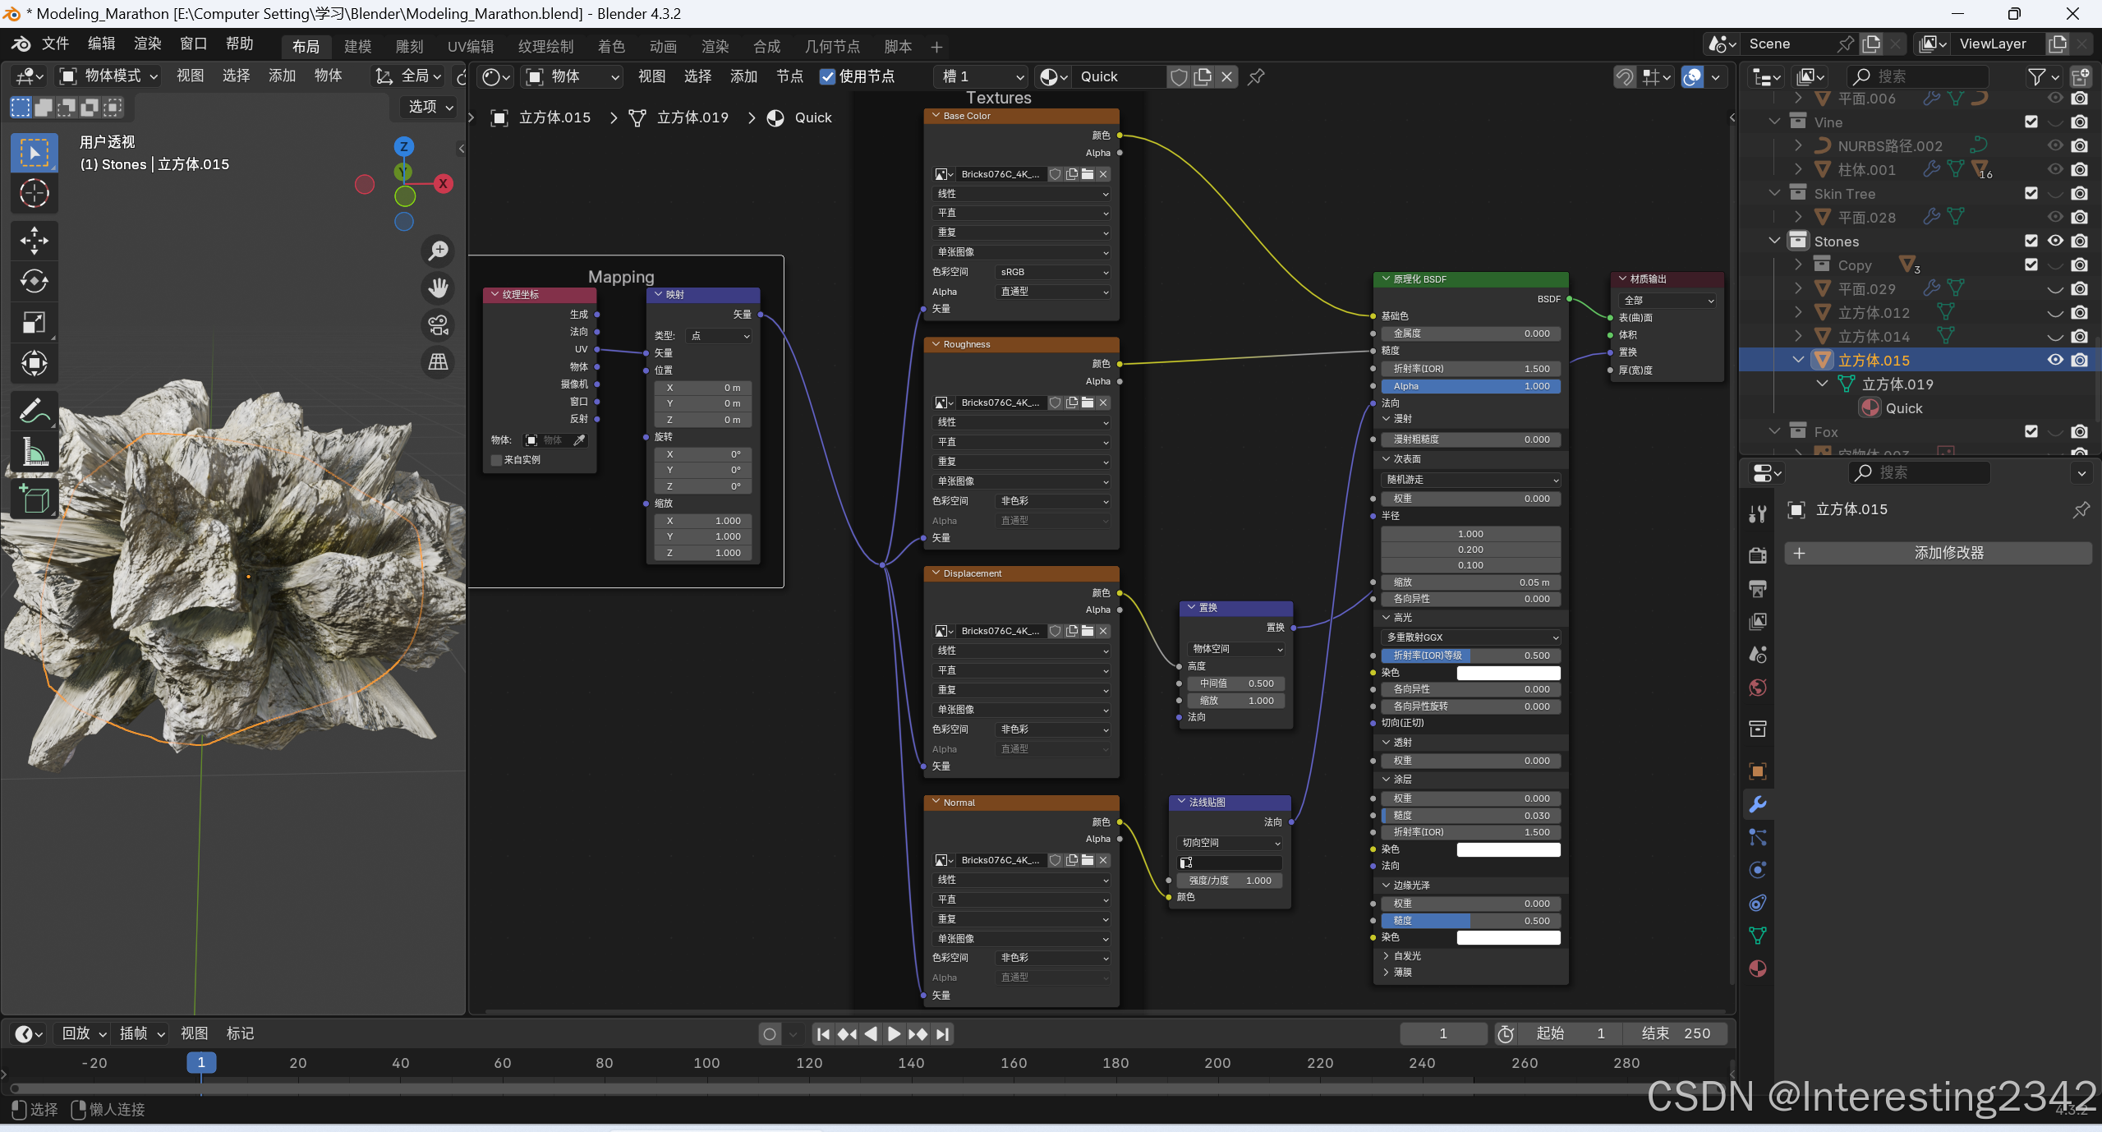Select the Measure ruler tool
The height and width of the screenshot is (1132, 2102).
pos(34,452)
